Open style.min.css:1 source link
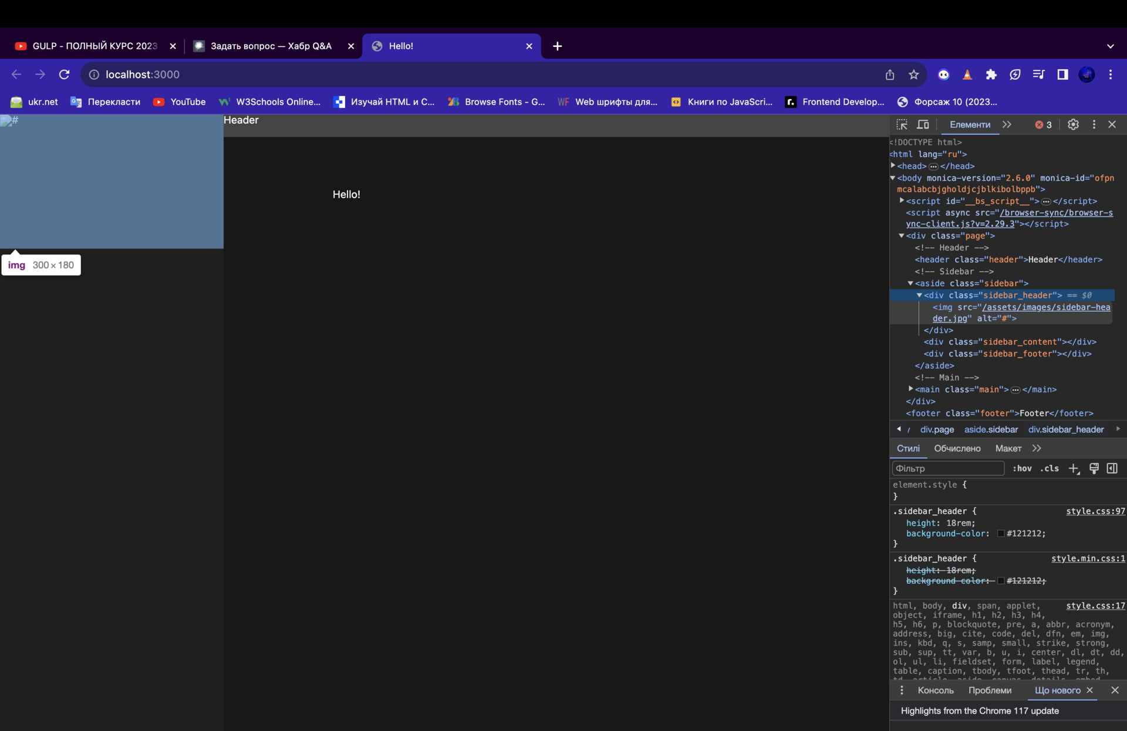 tap(1088, 559)
